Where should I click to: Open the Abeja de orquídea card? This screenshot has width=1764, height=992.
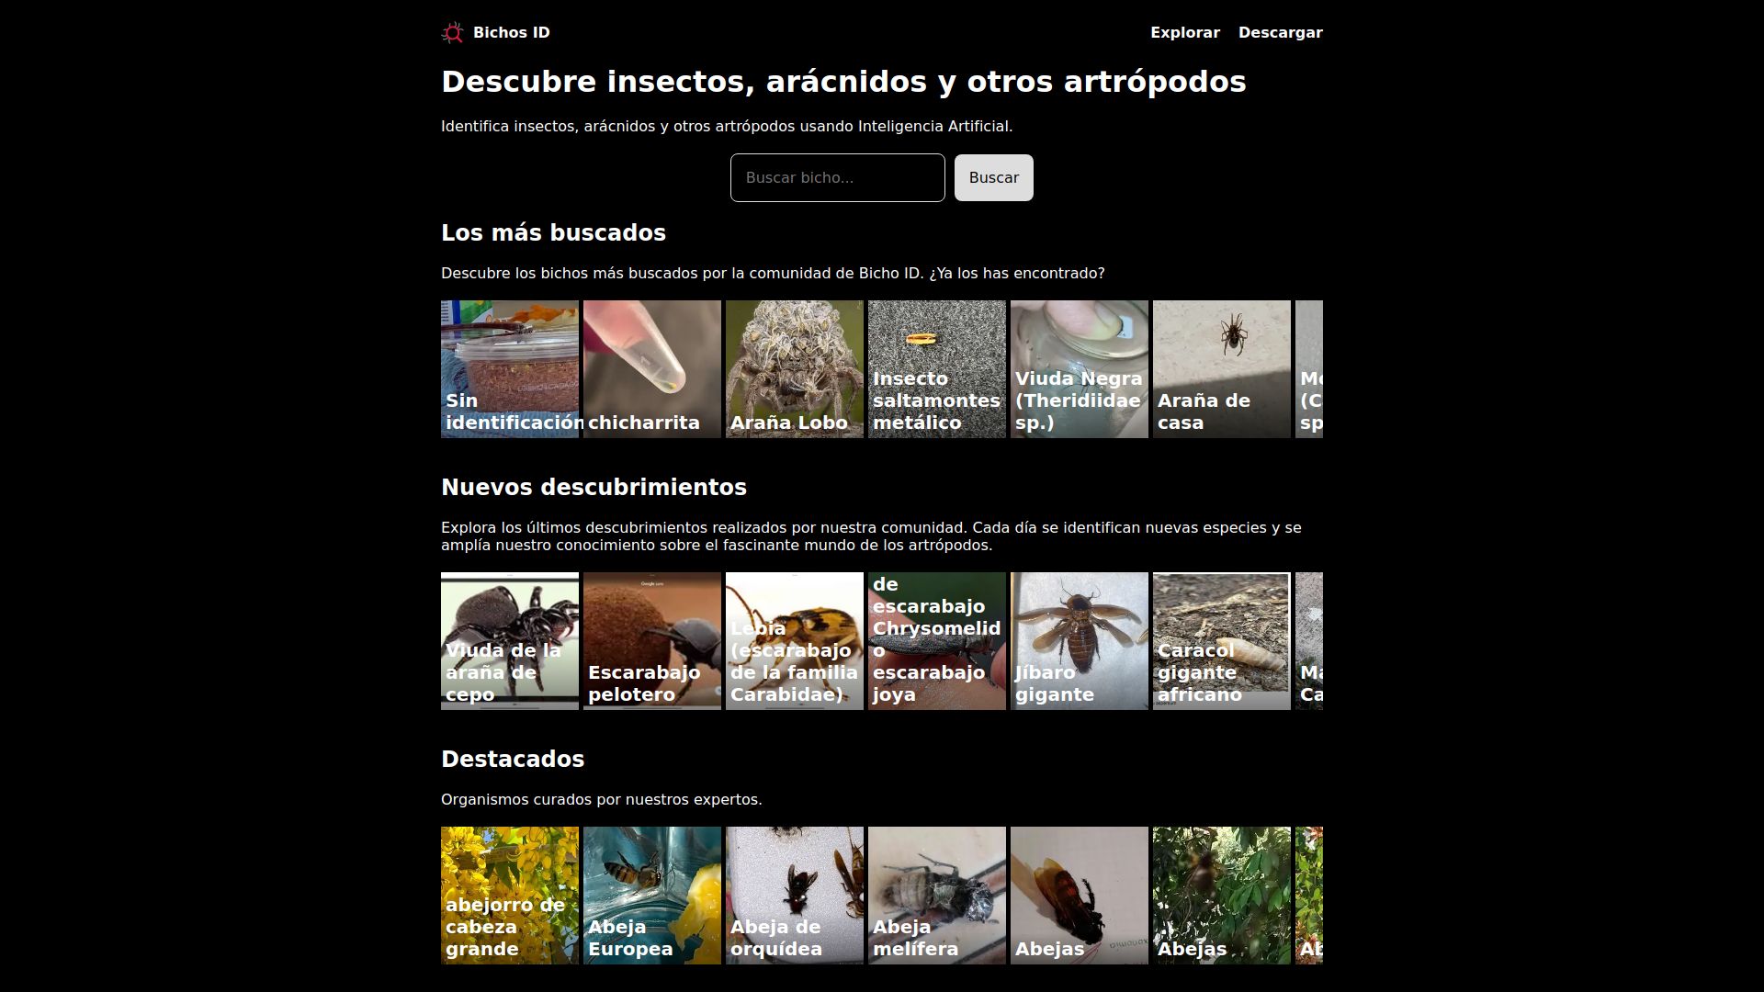pos(795,896)
